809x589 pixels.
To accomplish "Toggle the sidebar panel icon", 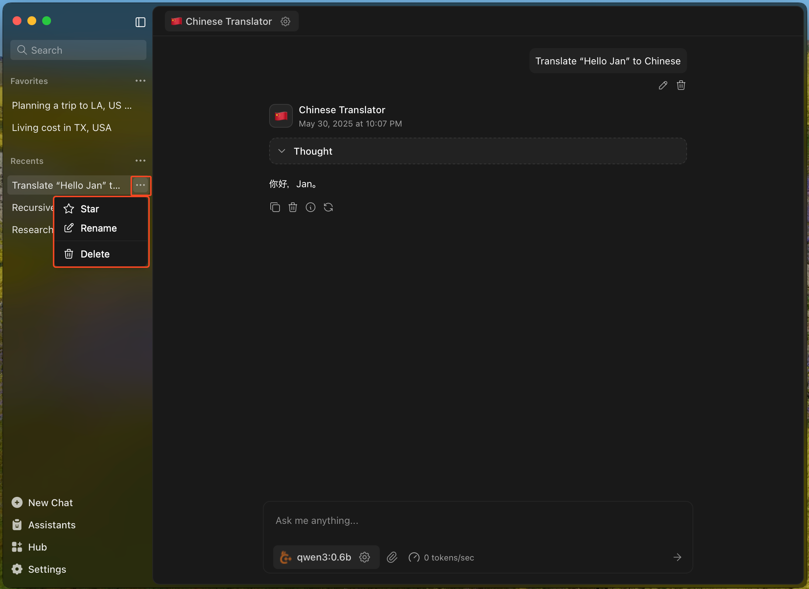I will [140, 22].
